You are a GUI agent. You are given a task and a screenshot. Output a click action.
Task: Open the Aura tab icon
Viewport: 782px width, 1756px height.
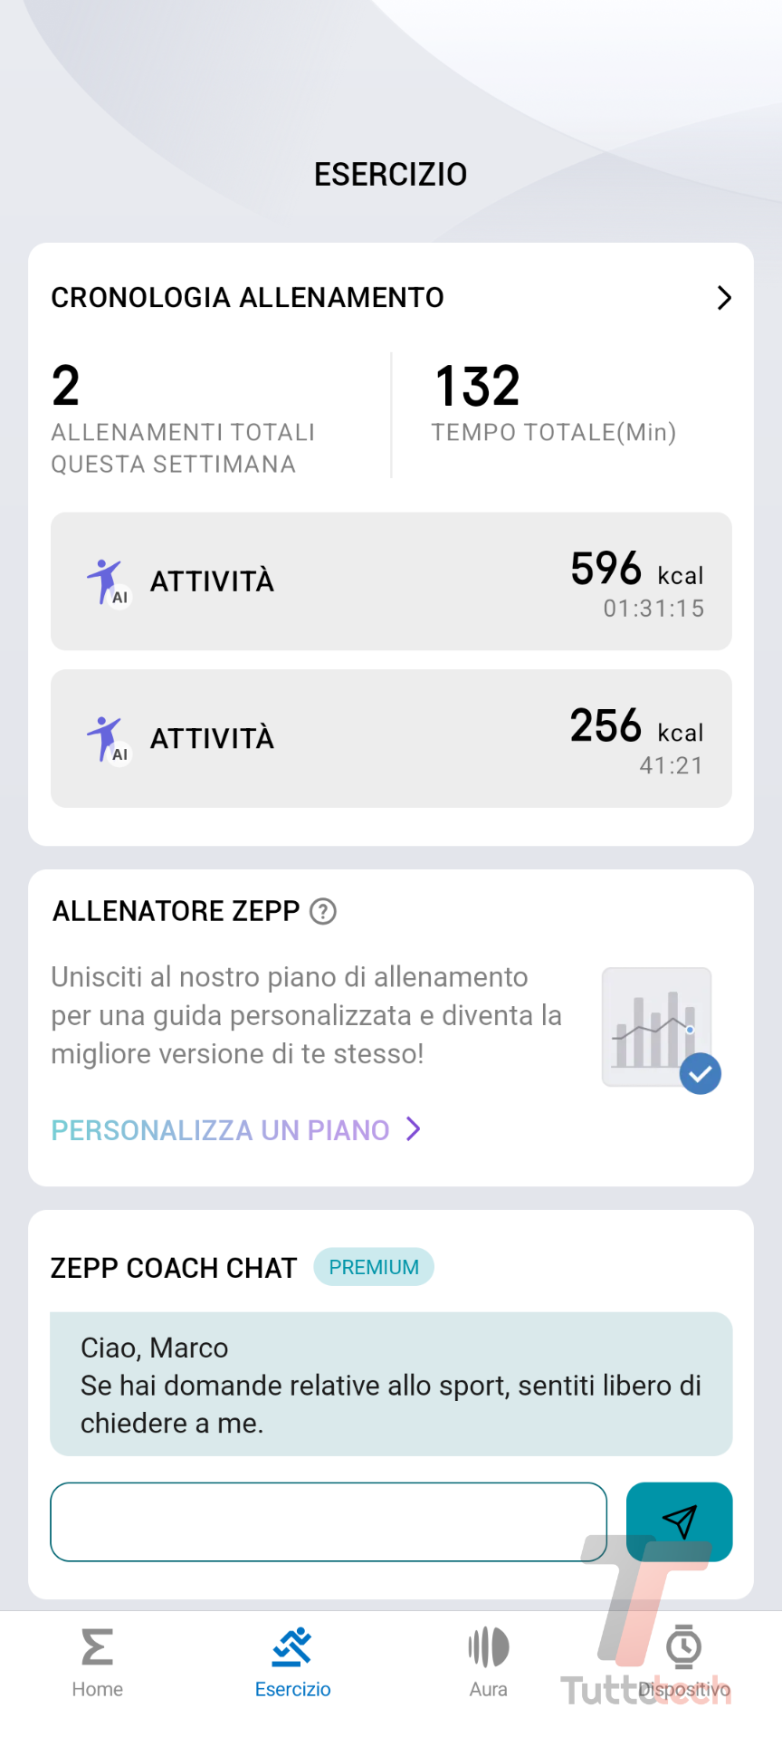click(488, 1647)
